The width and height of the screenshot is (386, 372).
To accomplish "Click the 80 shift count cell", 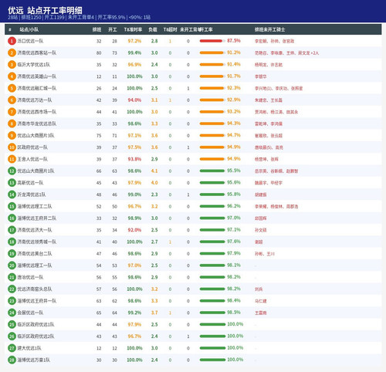I will click(x=99, y=53).
